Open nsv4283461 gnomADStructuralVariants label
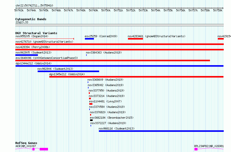The width and height of the screenshot is (231, 152). [157, 36]
